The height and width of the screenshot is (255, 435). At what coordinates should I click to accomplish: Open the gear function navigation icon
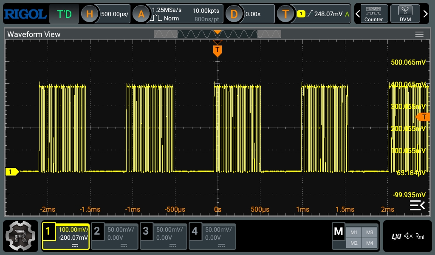tap(20, 236)
